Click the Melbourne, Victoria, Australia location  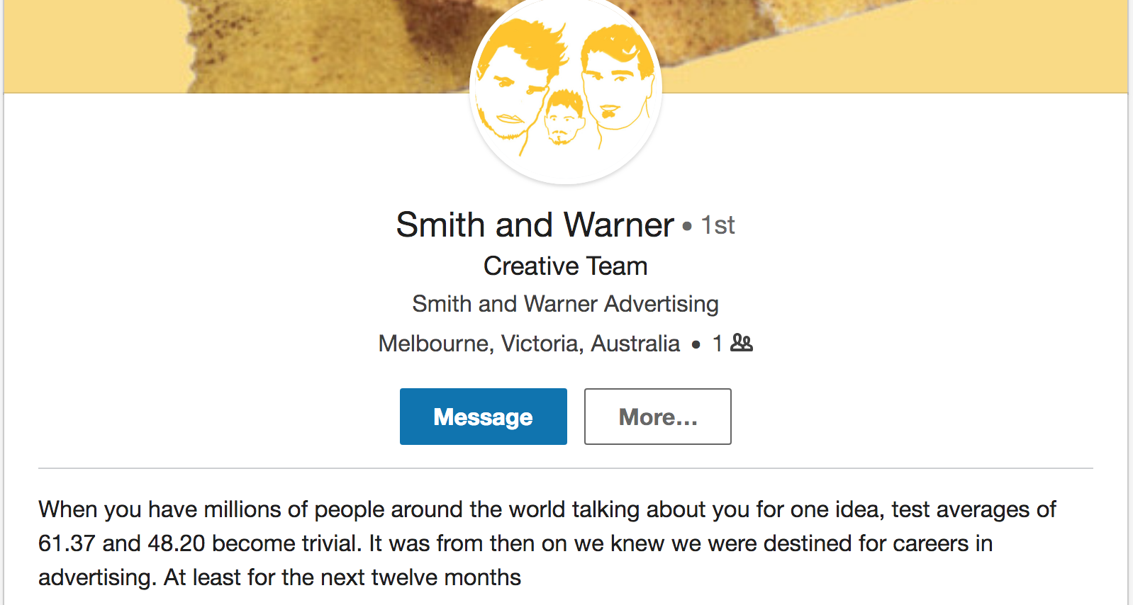[x=529, y=344]
